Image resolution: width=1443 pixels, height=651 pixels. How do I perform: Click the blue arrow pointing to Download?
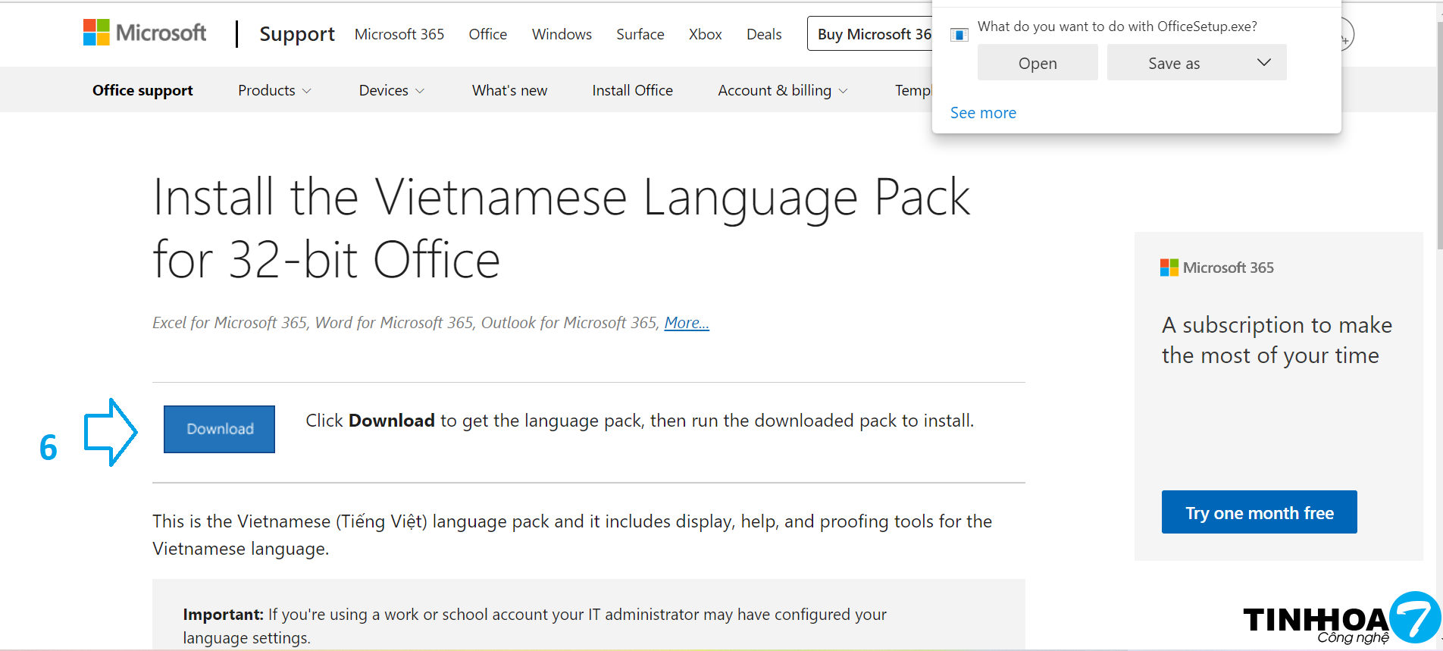[x=111, y=432]
